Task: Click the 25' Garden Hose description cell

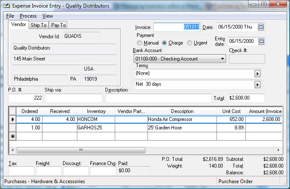Action: [182, 128]
